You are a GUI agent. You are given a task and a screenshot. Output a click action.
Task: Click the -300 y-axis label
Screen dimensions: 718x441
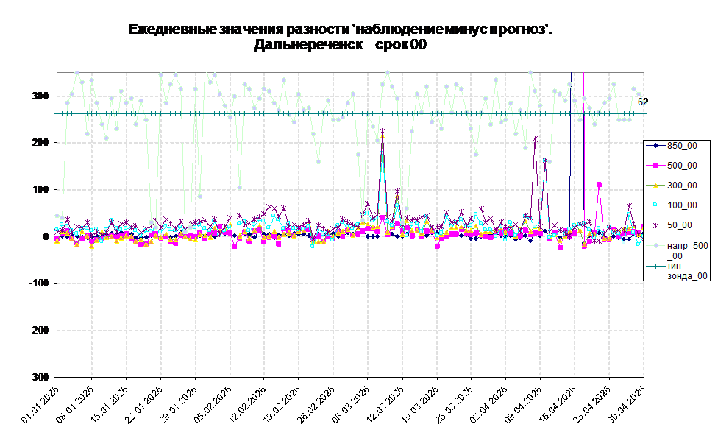pyautogui.click(x=38, y=377)
